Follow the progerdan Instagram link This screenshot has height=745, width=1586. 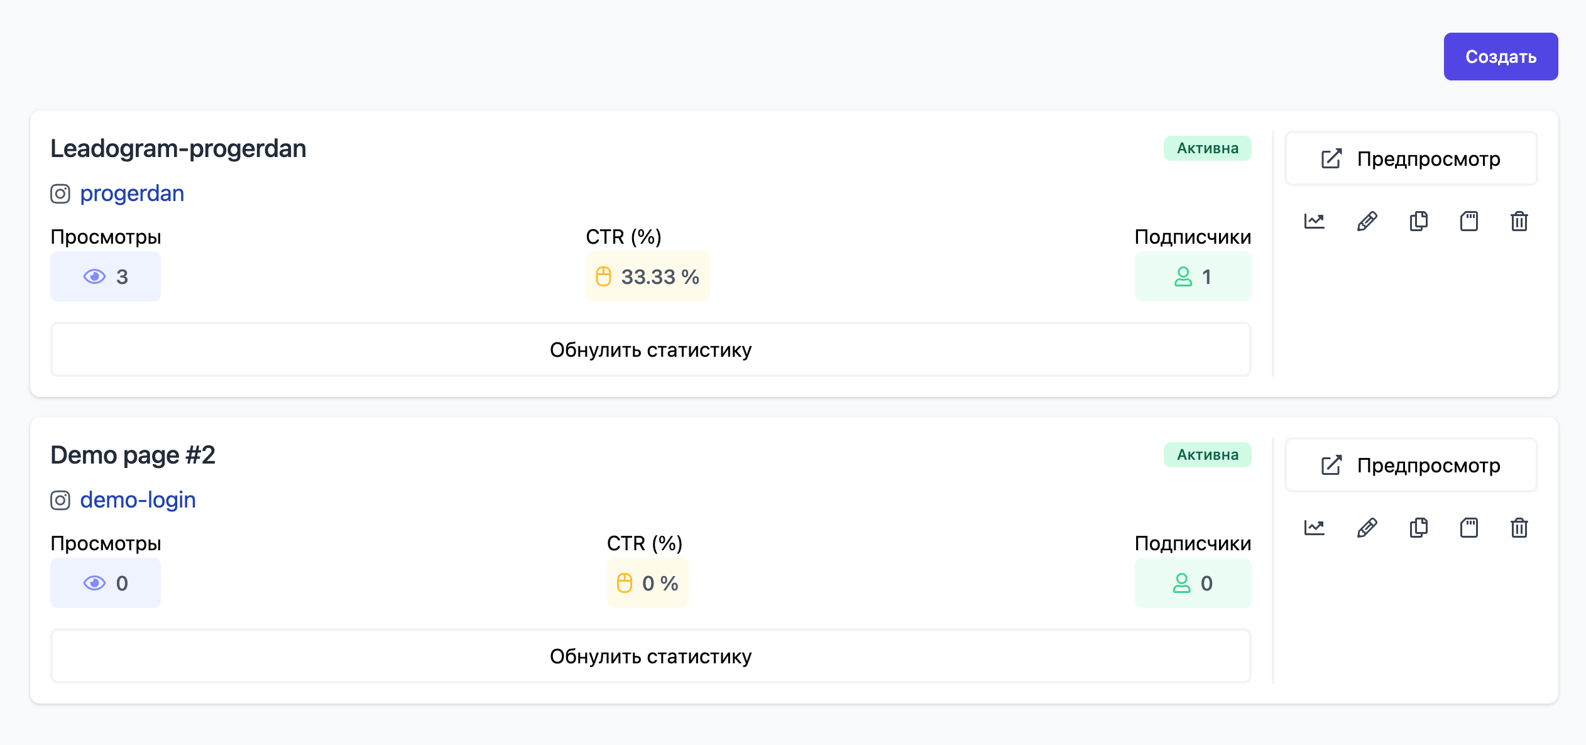pyautogui.click(x=132, y=193)
